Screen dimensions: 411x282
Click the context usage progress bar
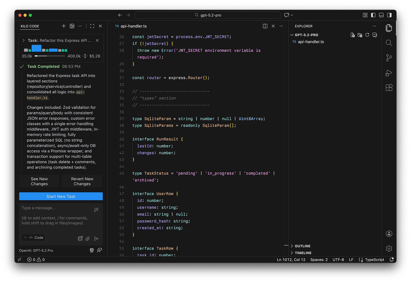click(50, 56)
